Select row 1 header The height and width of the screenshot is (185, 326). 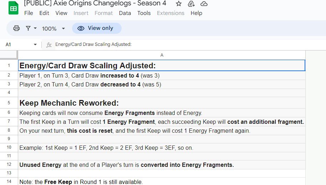[9, 65]
